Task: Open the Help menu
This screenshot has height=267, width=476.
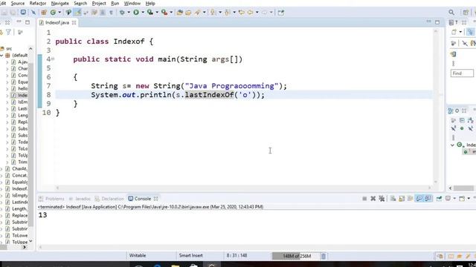Action: point(150,3)
